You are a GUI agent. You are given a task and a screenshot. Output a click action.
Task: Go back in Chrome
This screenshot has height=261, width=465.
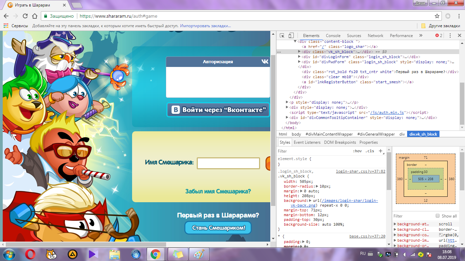[6, 16]
